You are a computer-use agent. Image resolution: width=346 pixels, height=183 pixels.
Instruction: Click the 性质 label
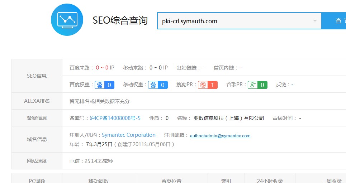pyautogui.click(x=156, y=119)
